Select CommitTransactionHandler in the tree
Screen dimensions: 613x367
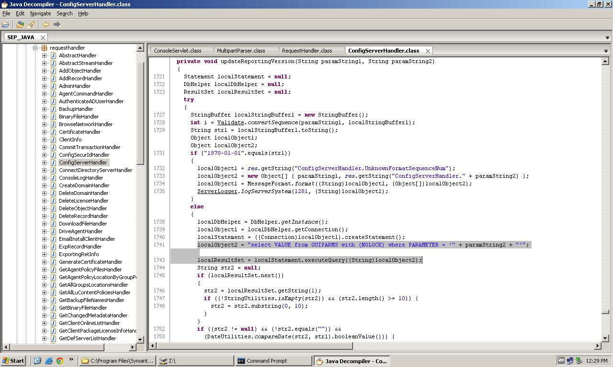[90, 147]
